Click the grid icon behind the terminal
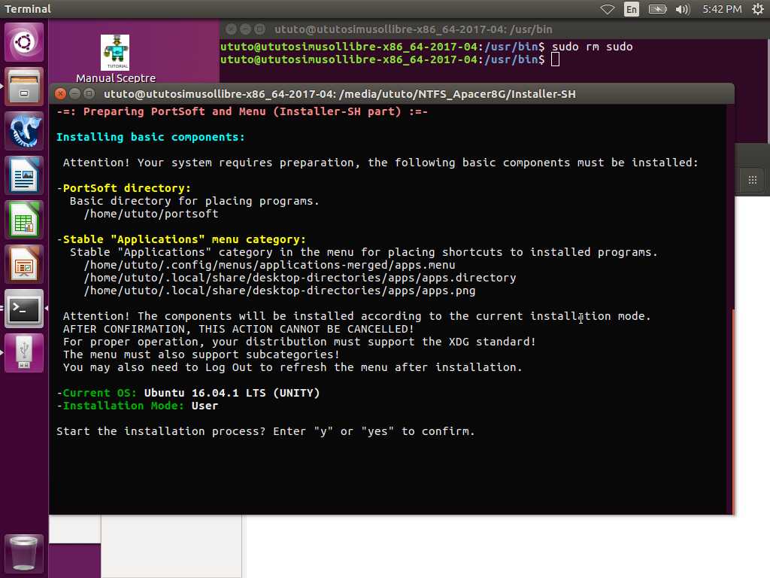This screenshot has width=770, height=578. [x=752, y=180]
